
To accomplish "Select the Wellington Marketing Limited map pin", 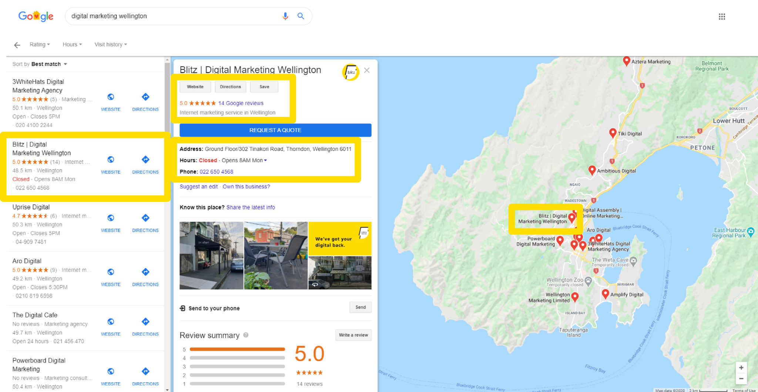I will 575,297.
